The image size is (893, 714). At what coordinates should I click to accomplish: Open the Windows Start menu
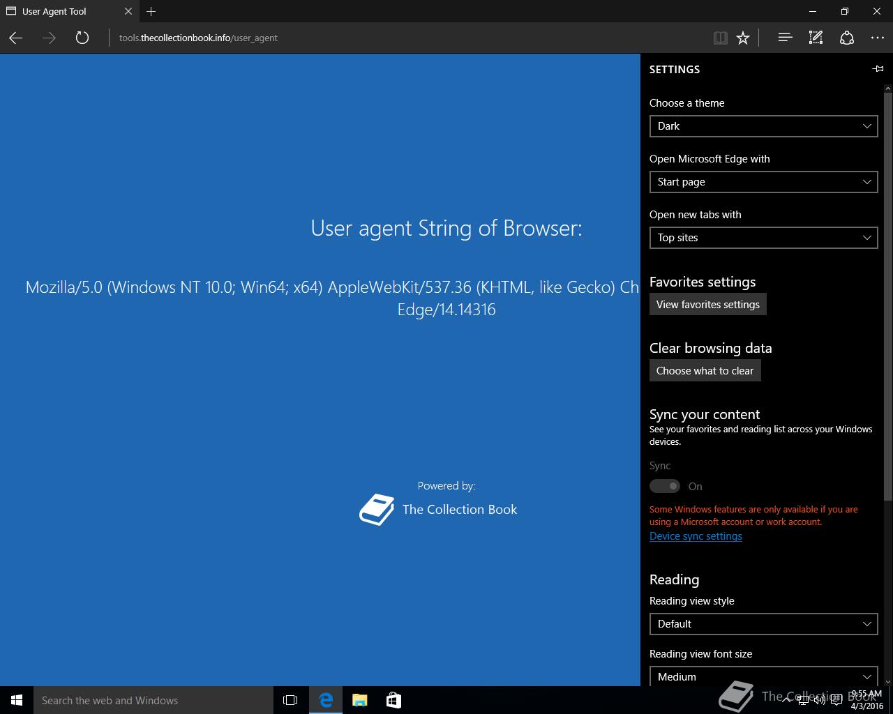(x=17, y=700)
